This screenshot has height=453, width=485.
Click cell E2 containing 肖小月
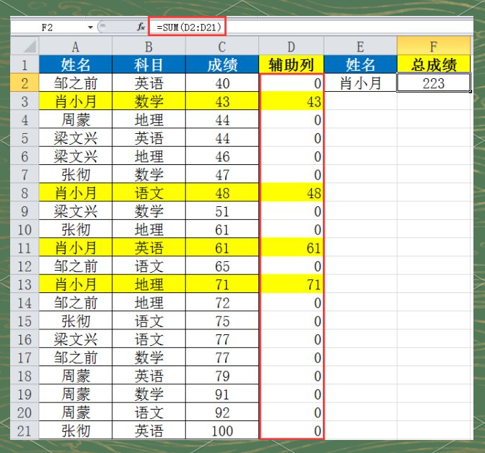click(360, 83)
